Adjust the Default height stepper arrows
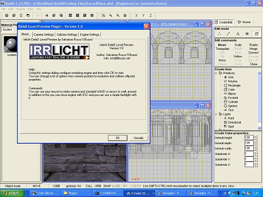The image size is (263, 197). [255, 137]
